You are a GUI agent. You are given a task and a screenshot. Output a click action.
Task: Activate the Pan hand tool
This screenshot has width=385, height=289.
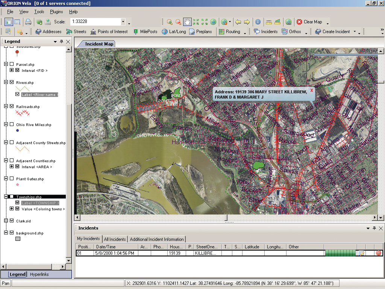[x=187, y=22]
